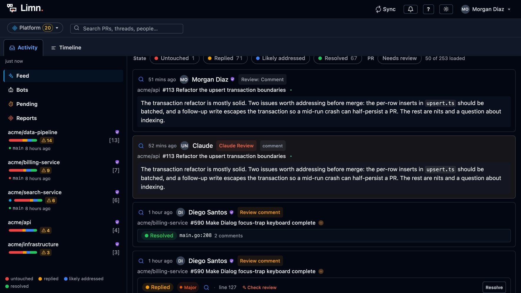This screenshot has width=521, height=293.
Task: Open the help question mark button
Action: [x=428, y=9]
